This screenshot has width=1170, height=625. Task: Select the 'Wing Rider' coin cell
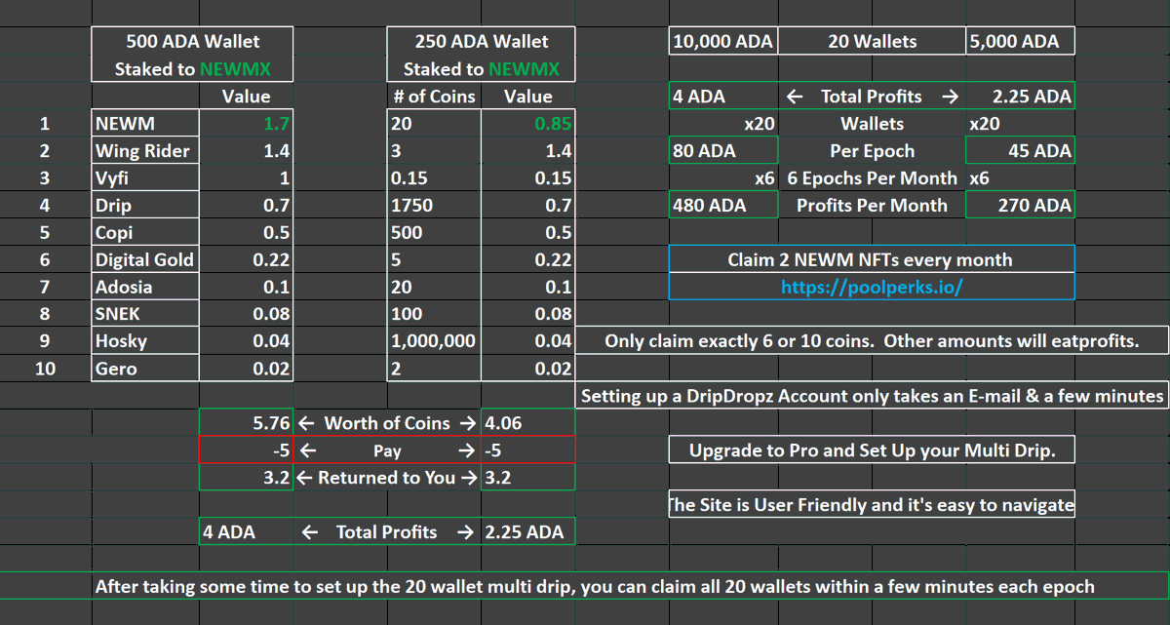pos(145,151)
